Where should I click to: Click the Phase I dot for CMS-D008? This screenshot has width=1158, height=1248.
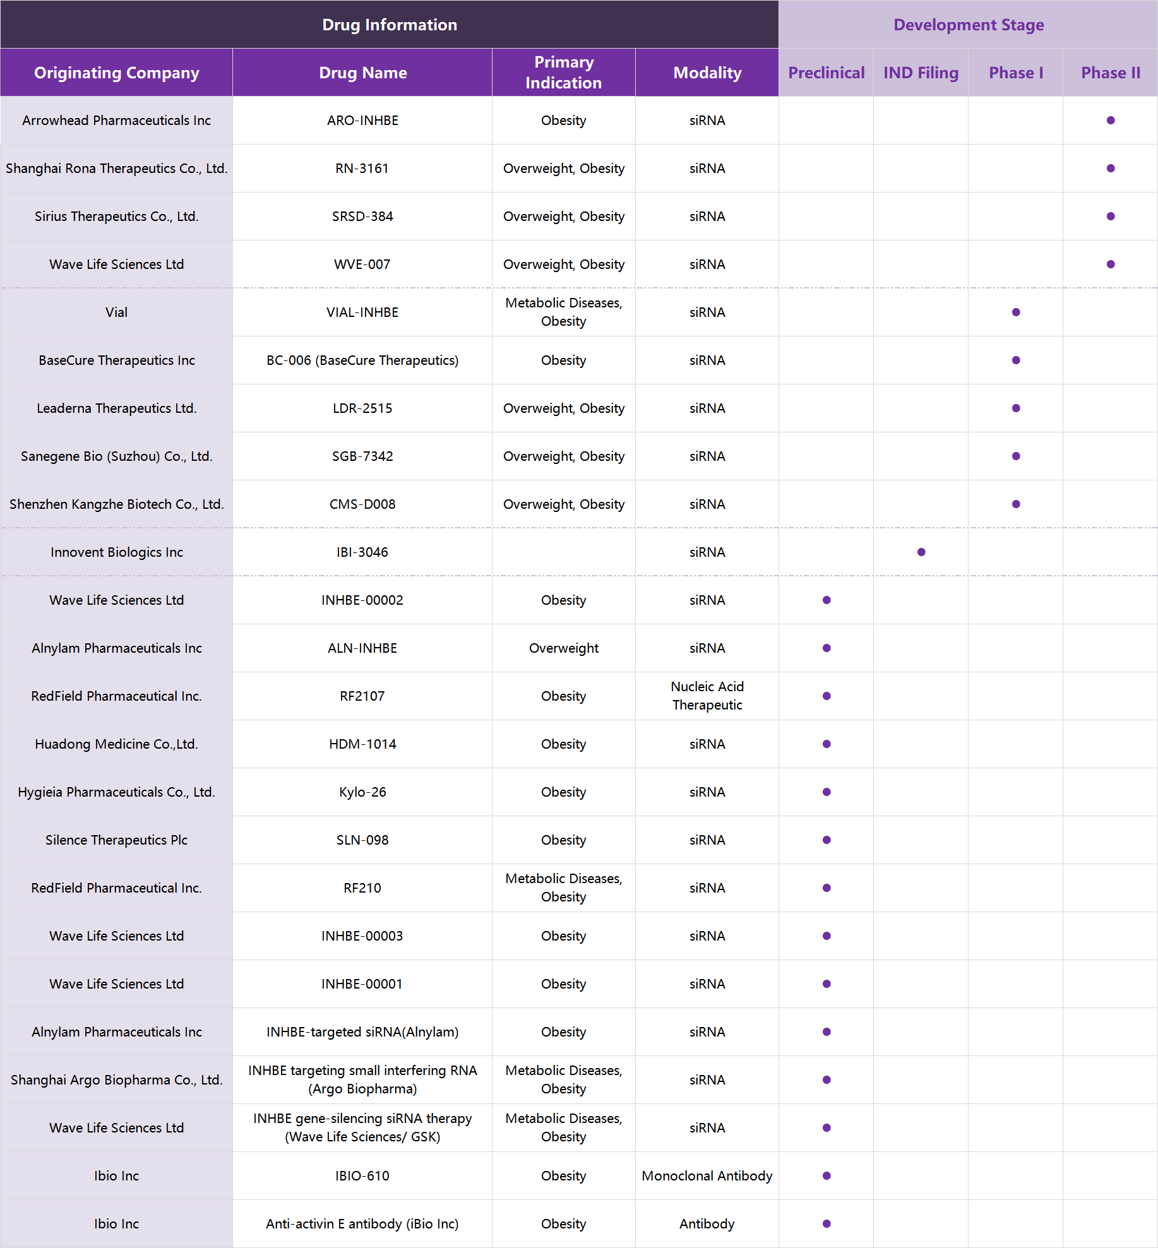pos(1016,504)
